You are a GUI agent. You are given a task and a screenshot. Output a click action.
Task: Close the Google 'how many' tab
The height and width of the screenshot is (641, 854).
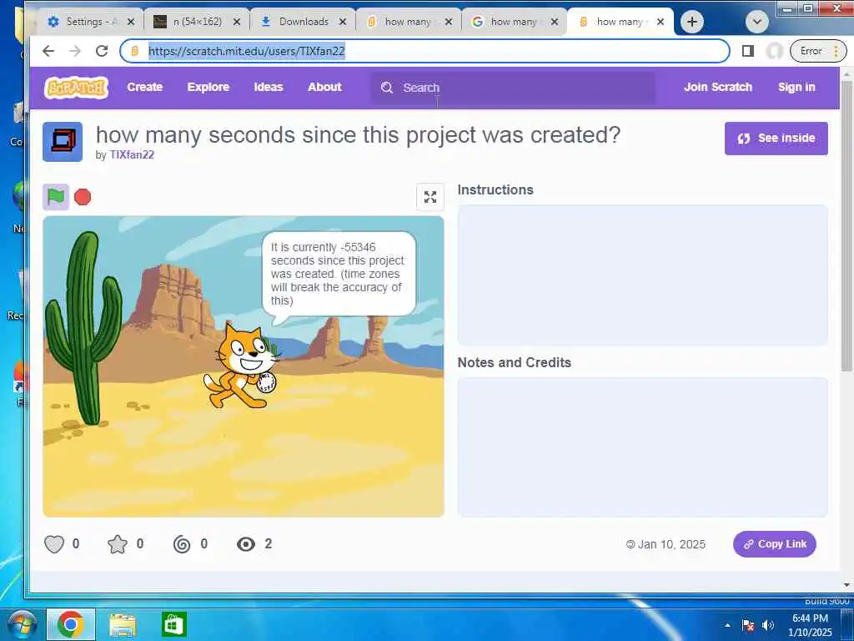(554, 22)
